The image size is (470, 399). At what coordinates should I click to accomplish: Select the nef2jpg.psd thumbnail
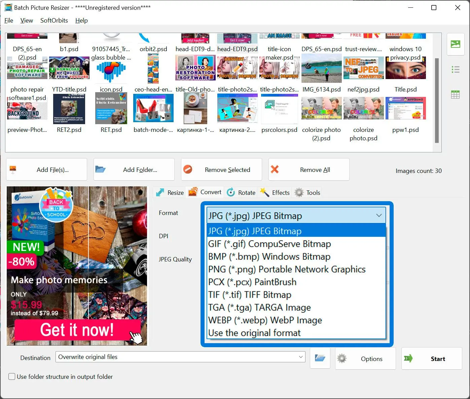[x=363, y=68]
